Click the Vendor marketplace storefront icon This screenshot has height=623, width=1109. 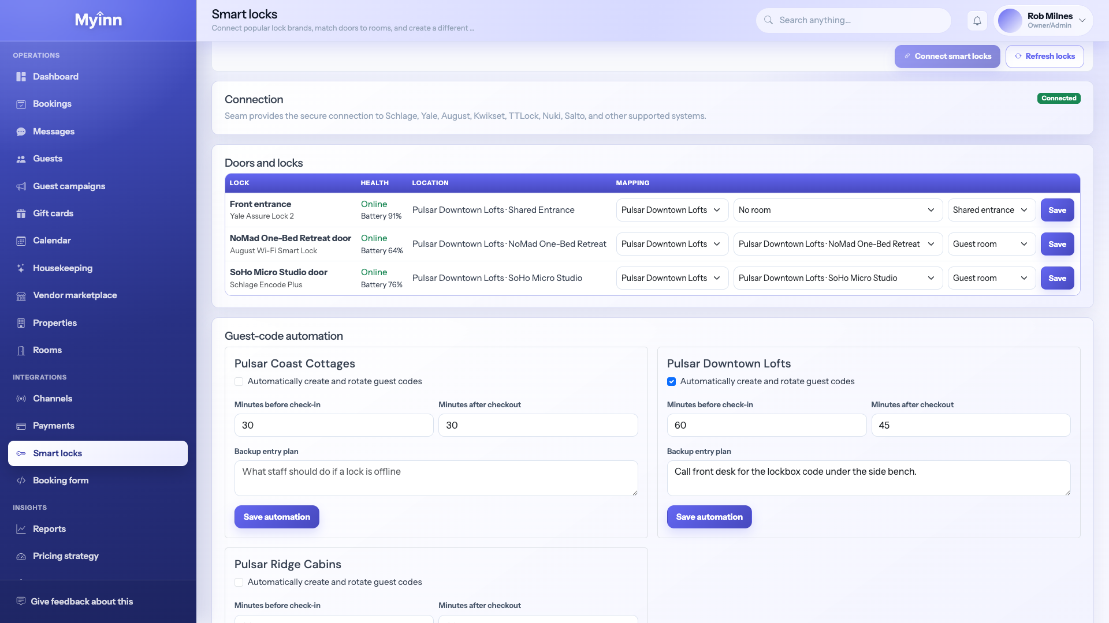tap(21, 295)
